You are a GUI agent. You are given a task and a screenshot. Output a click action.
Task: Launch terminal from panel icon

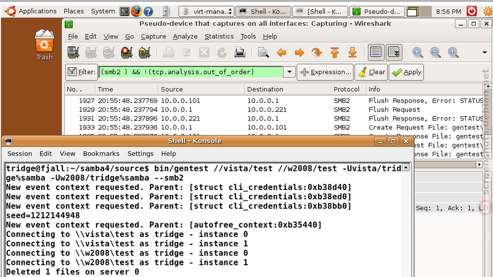pyautogui.click(x=125, y=11)
